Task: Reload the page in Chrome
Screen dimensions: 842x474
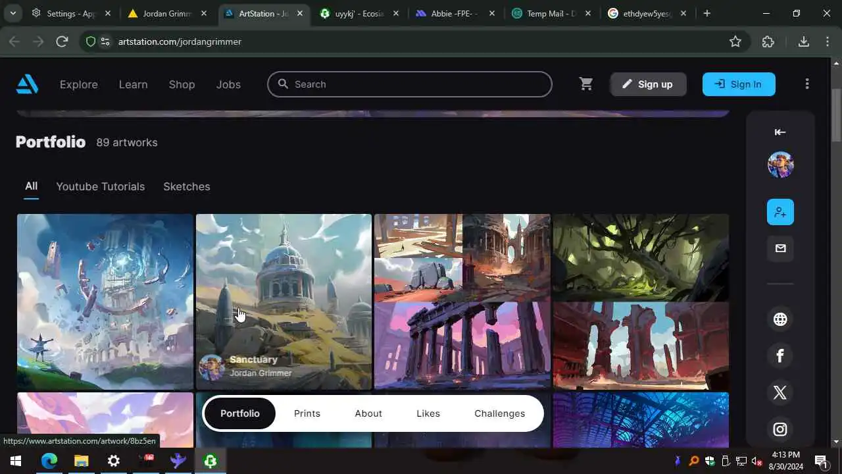Action: tap(62, 41)
